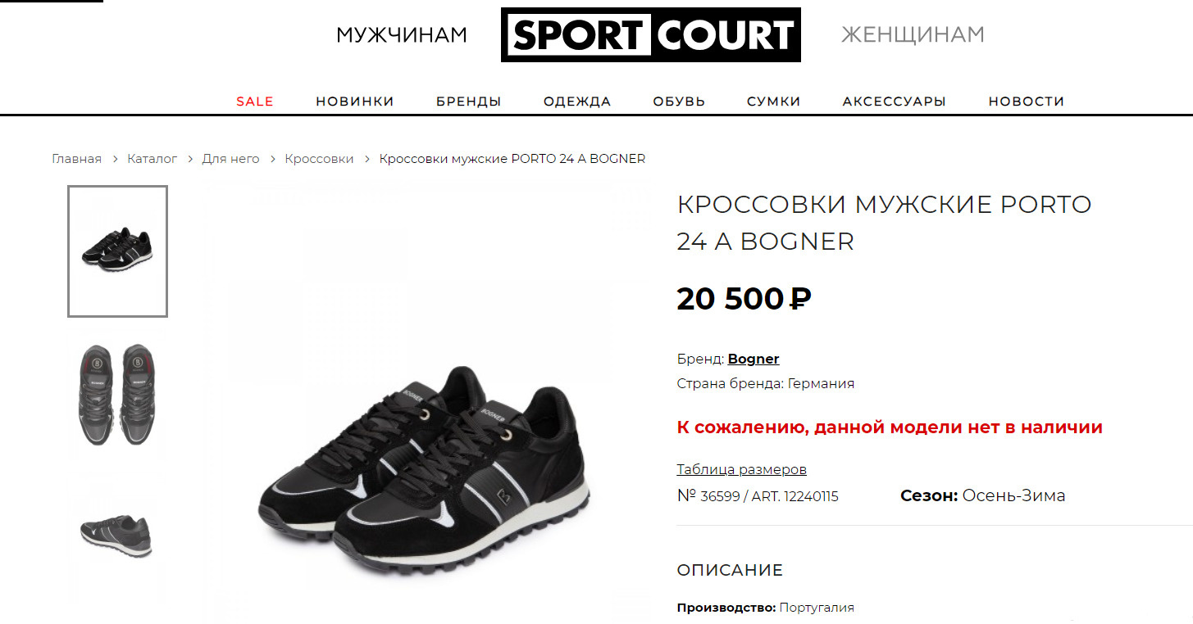Navigate to the Каталог breadcrumb
Screen dimensions: 1193x624
pyautogui.click(x=153, y=159)
